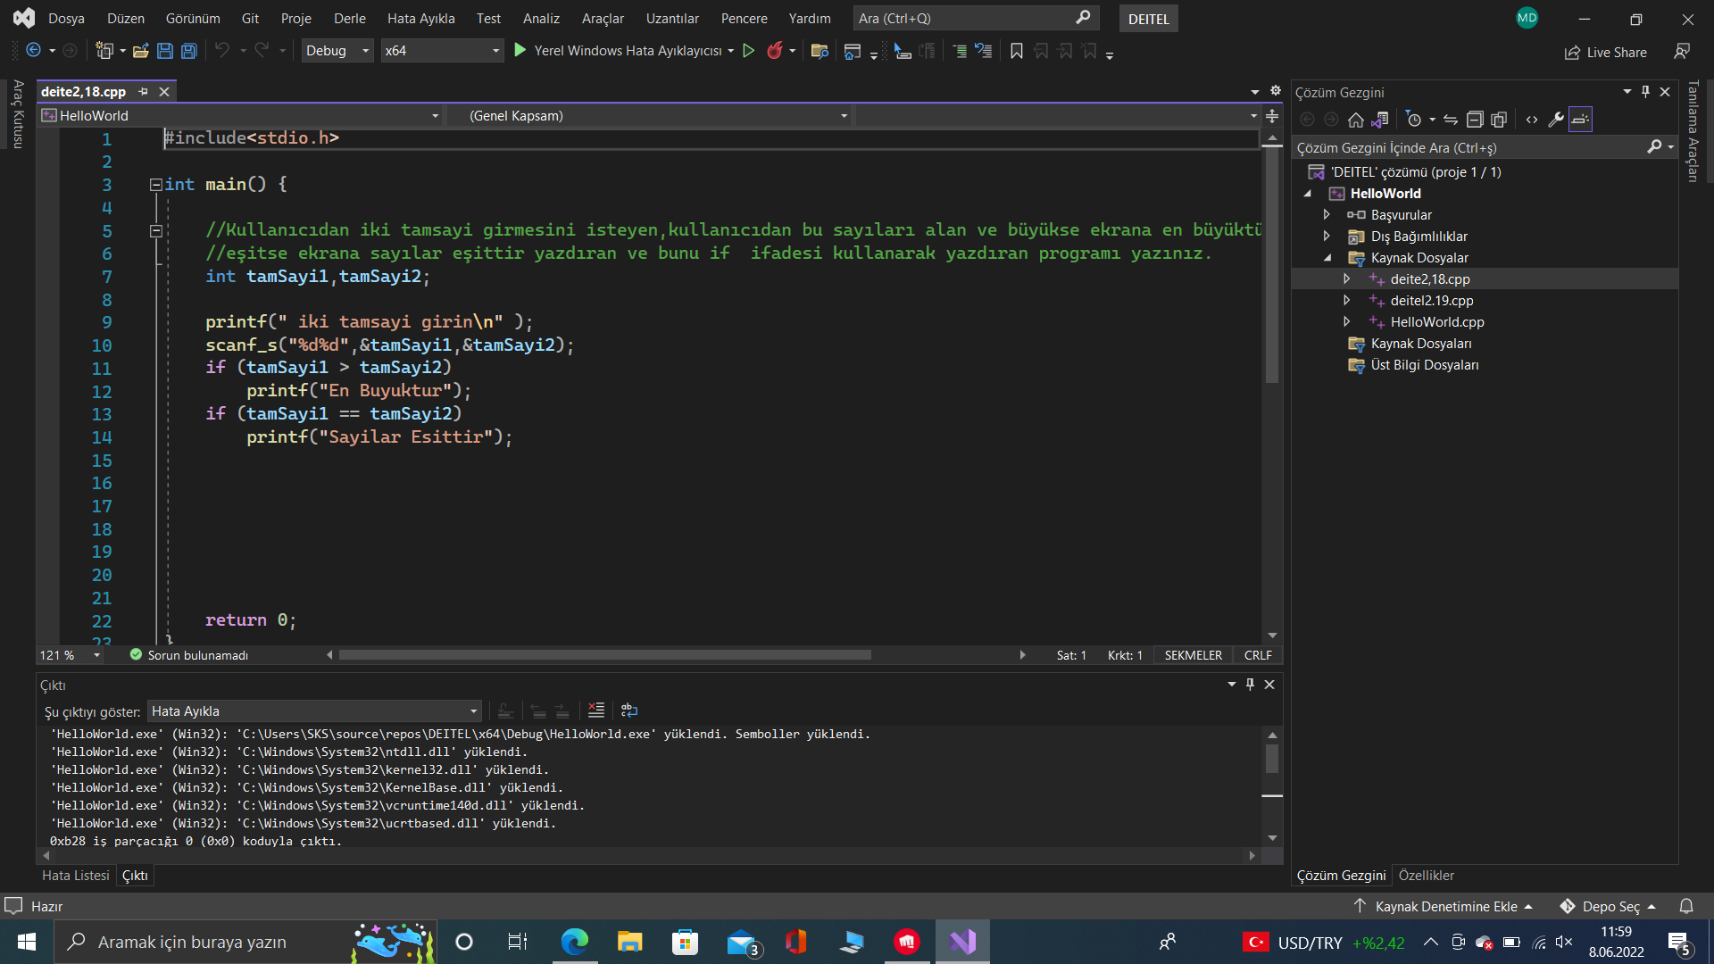Click the Live Share button
The image size is (1714, 964).
(1606, 53)
